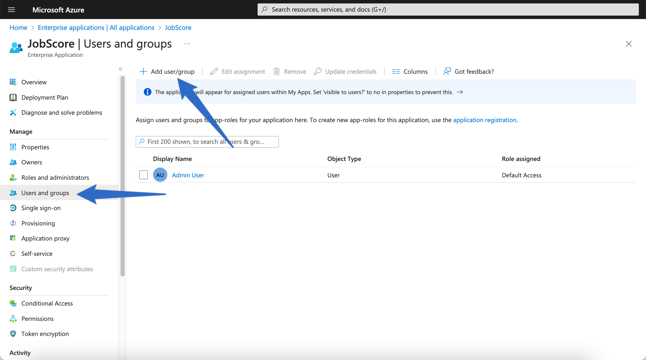Open the Azure portal hamburger menu
This screenshot has width=646, height=360.
coord(11,10)
